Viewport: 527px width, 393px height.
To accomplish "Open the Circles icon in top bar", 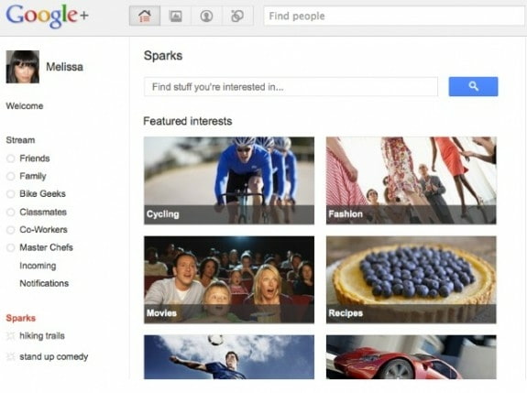I will click(237, 16).
